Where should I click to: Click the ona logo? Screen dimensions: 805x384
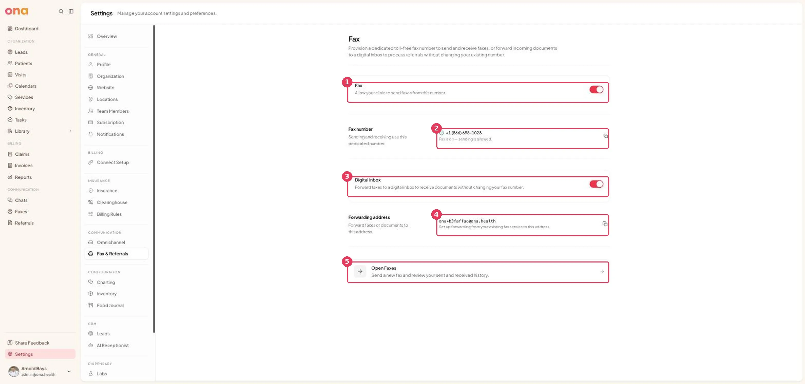coord(17,11)
